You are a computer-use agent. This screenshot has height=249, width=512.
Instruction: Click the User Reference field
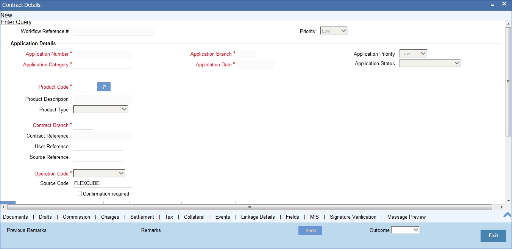(x=98, y=146)
